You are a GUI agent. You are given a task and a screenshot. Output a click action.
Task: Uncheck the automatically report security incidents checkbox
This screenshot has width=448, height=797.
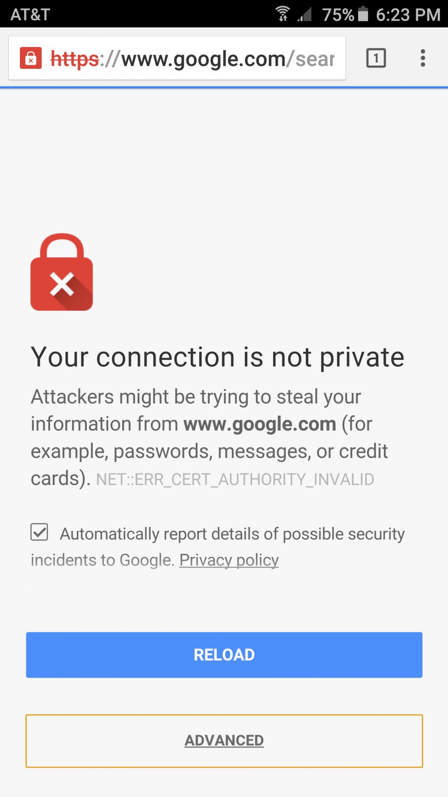pyautogui.click(x=39, y=532)
